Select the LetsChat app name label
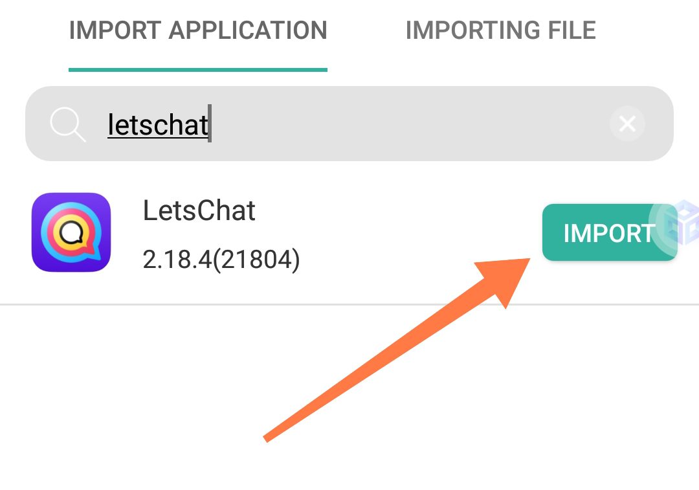Screen dimensions: 699x490 tap(199, 211)
